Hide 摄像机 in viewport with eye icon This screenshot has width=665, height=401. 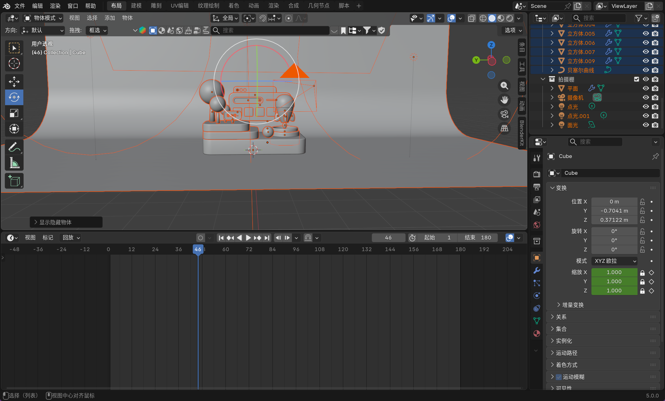(646, 97)
